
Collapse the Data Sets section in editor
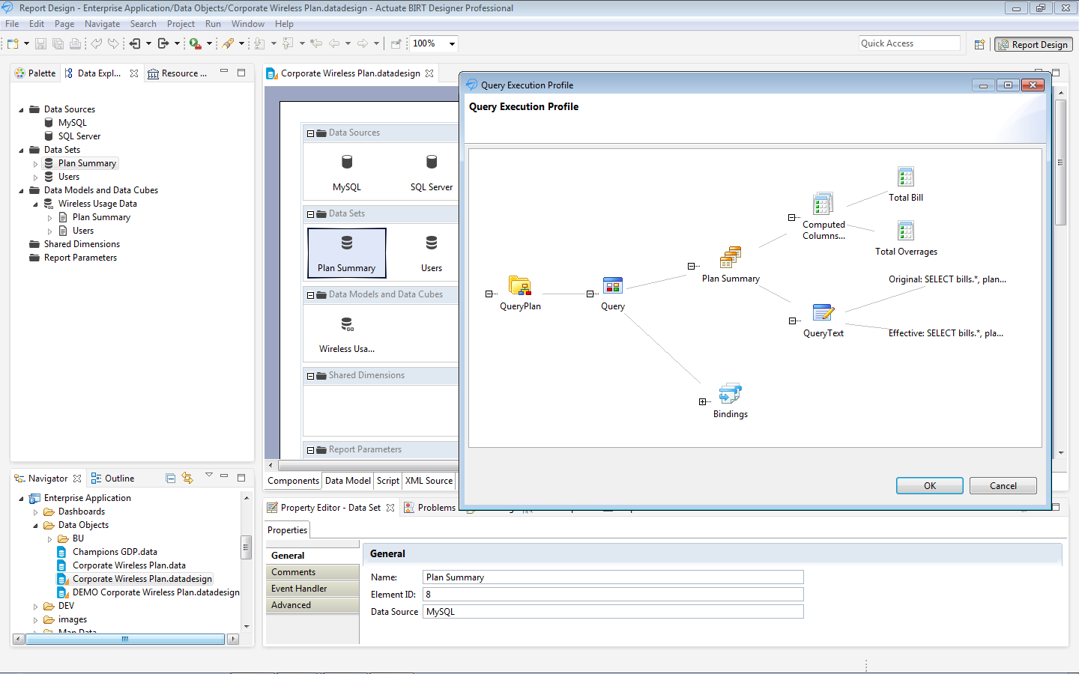coord(310,214)
